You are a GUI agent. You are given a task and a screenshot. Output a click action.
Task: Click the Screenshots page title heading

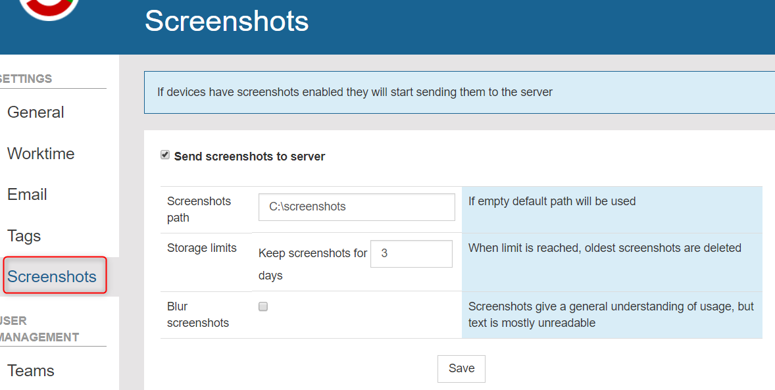(226, 21)
